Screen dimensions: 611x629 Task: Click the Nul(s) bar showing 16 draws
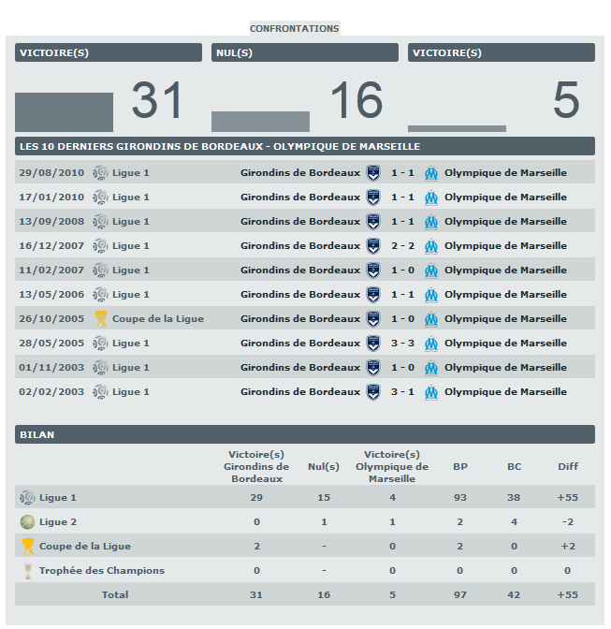(260, 122)
